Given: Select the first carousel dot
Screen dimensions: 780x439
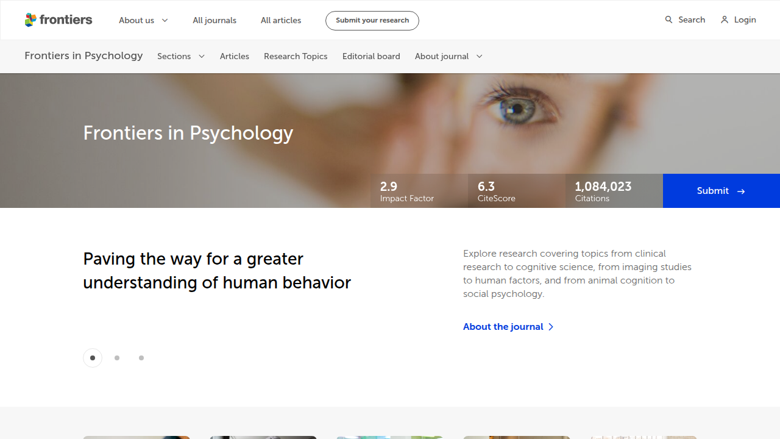Looking at the screenshot, I should pos(93,358).
